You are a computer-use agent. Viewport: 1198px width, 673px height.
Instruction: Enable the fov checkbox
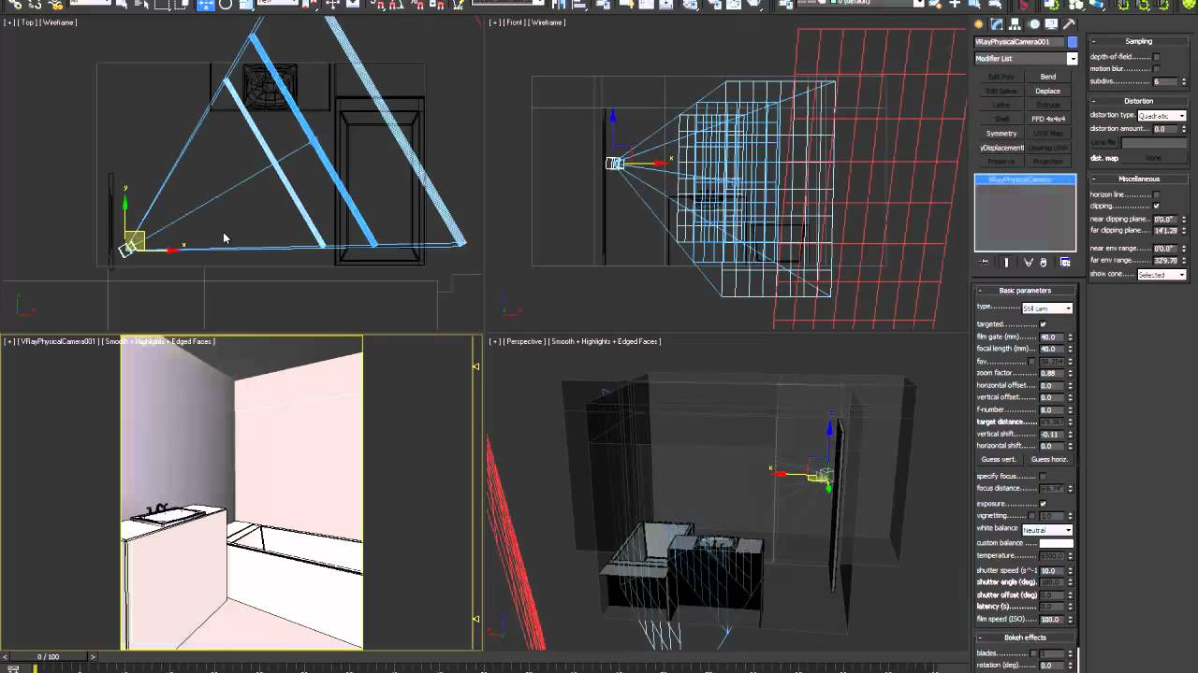pos(1032,362)
